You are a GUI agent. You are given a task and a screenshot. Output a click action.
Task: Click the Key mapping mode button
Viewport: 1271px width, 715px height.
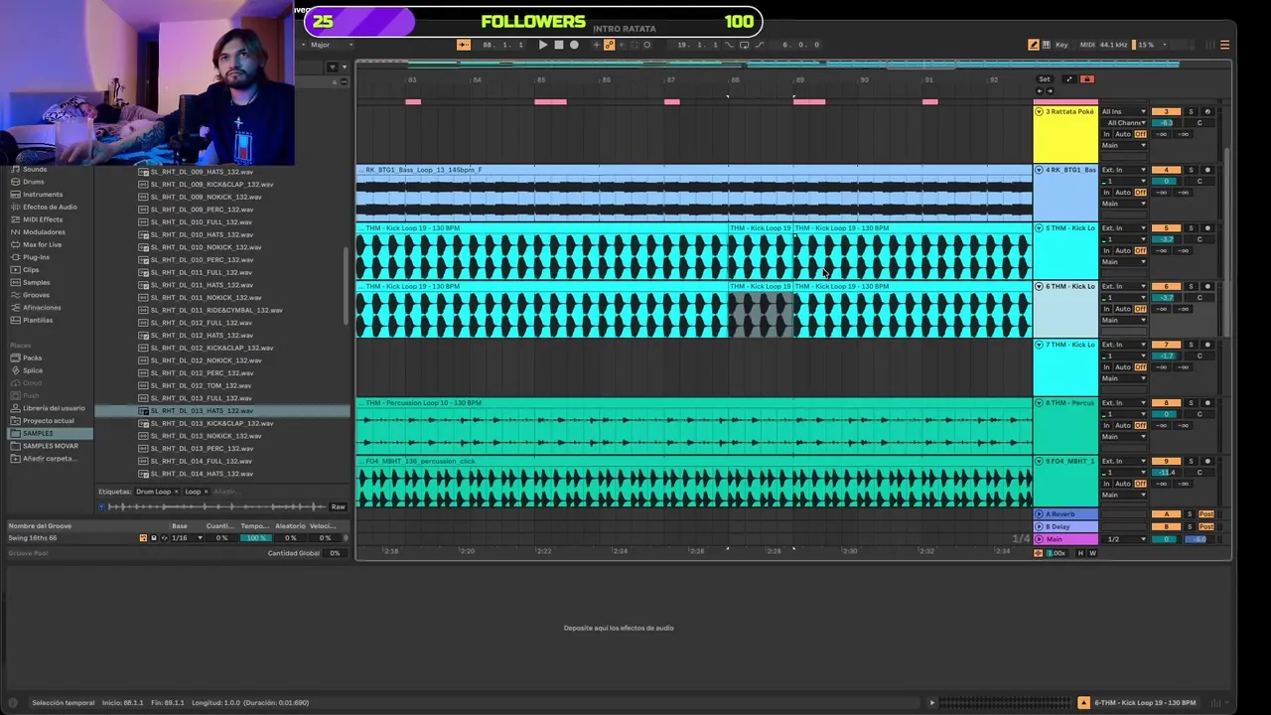point(1061,45)
